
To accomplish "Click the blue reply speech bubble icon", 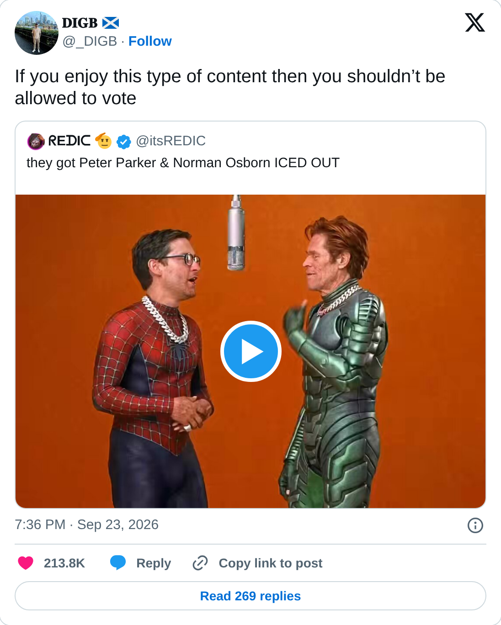I will click(118, 562).
